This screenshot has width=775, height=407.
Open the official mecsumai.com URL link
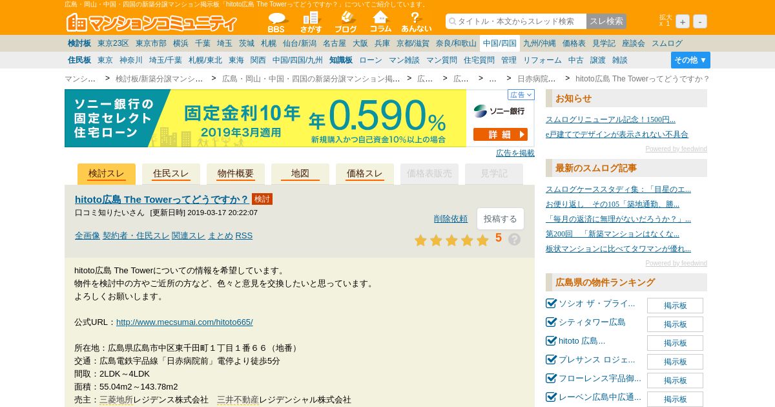click(185, 322)
